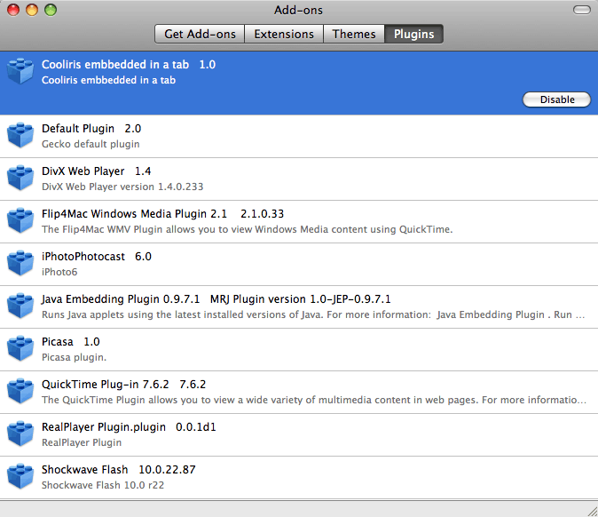Click 'The QuickTime Plugin allows...' description

point(314,400)
